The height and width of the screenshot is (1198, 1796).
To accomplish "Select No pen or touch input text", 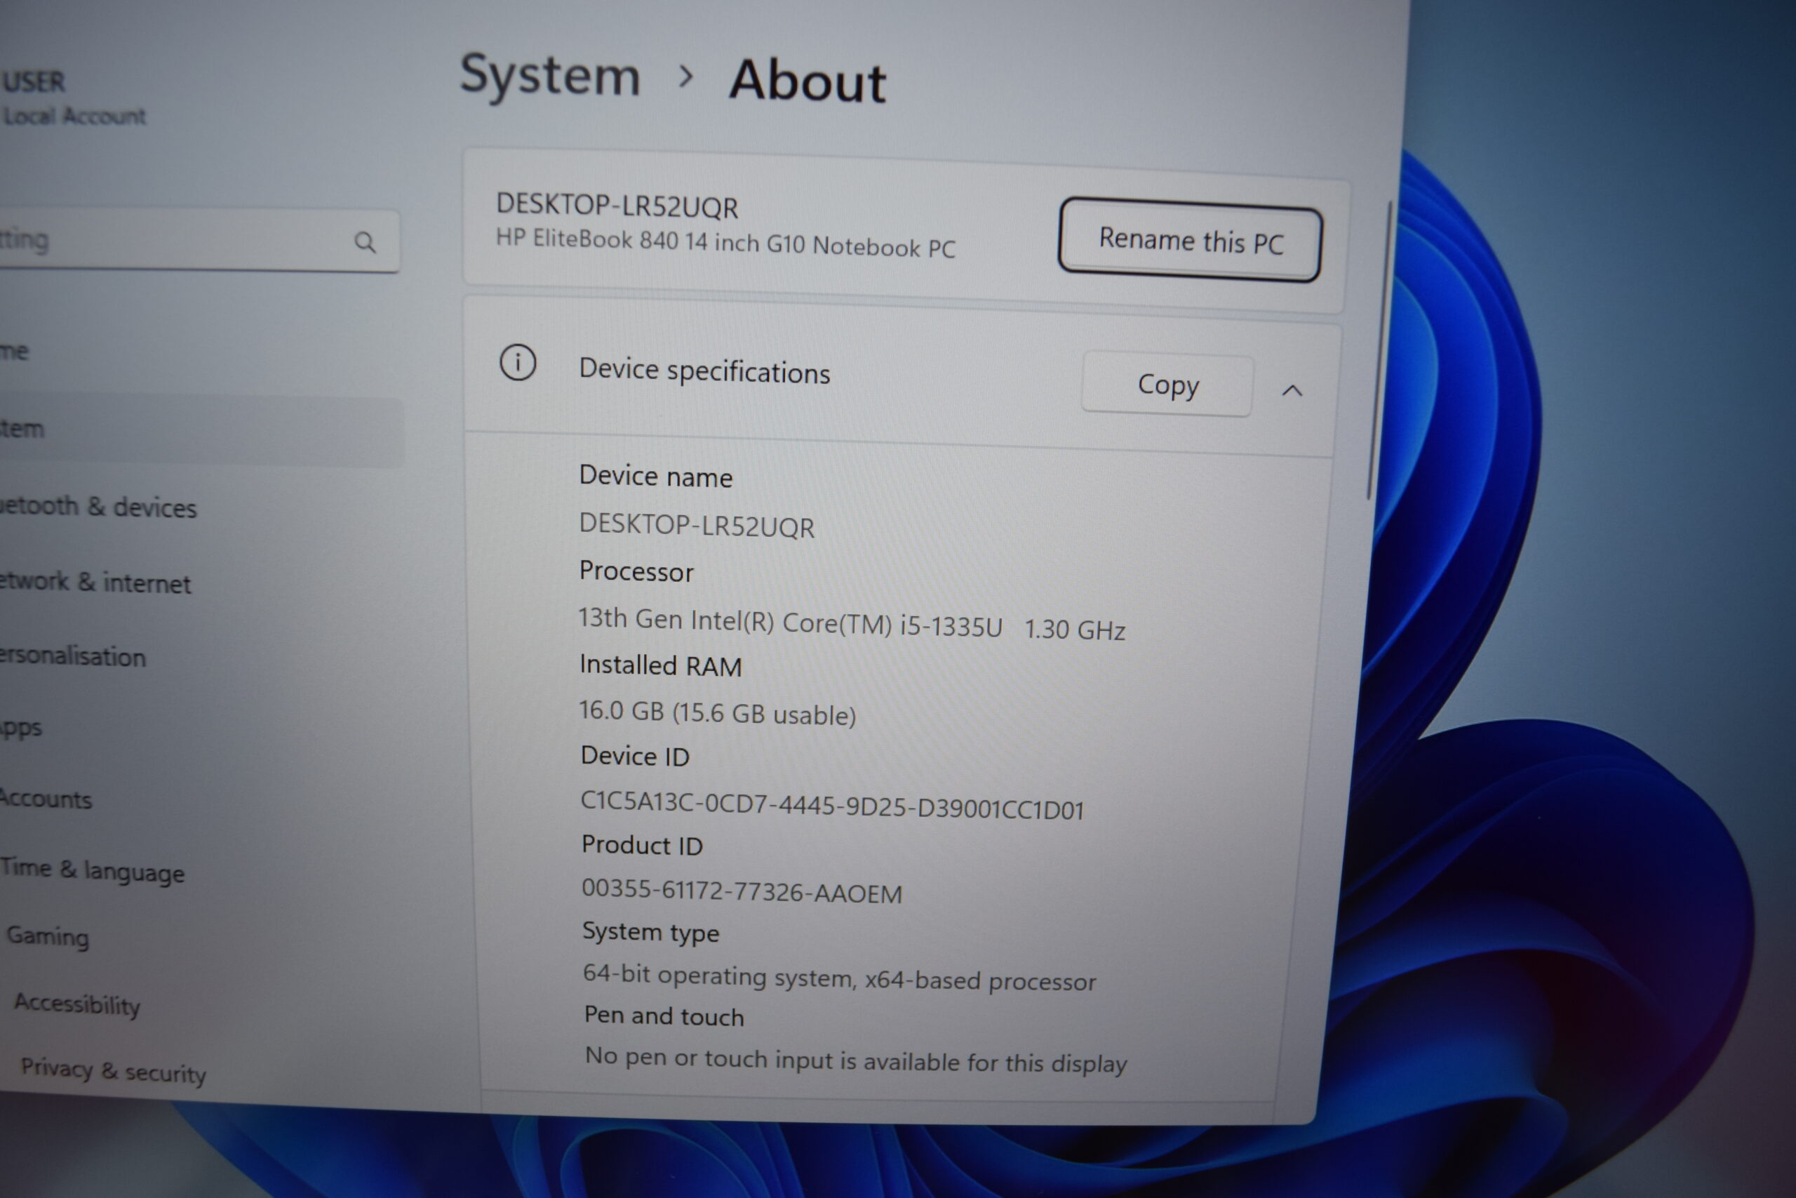I will coord(855,1060).
